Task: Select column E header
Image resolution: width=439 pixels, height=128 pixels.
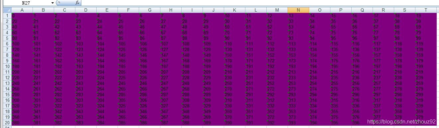Action: [x=107, y=10]
